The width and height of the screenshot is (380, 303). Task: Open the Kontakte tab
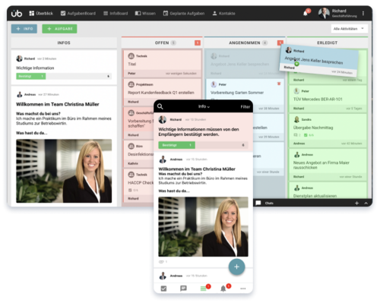(x=223, y=13)
